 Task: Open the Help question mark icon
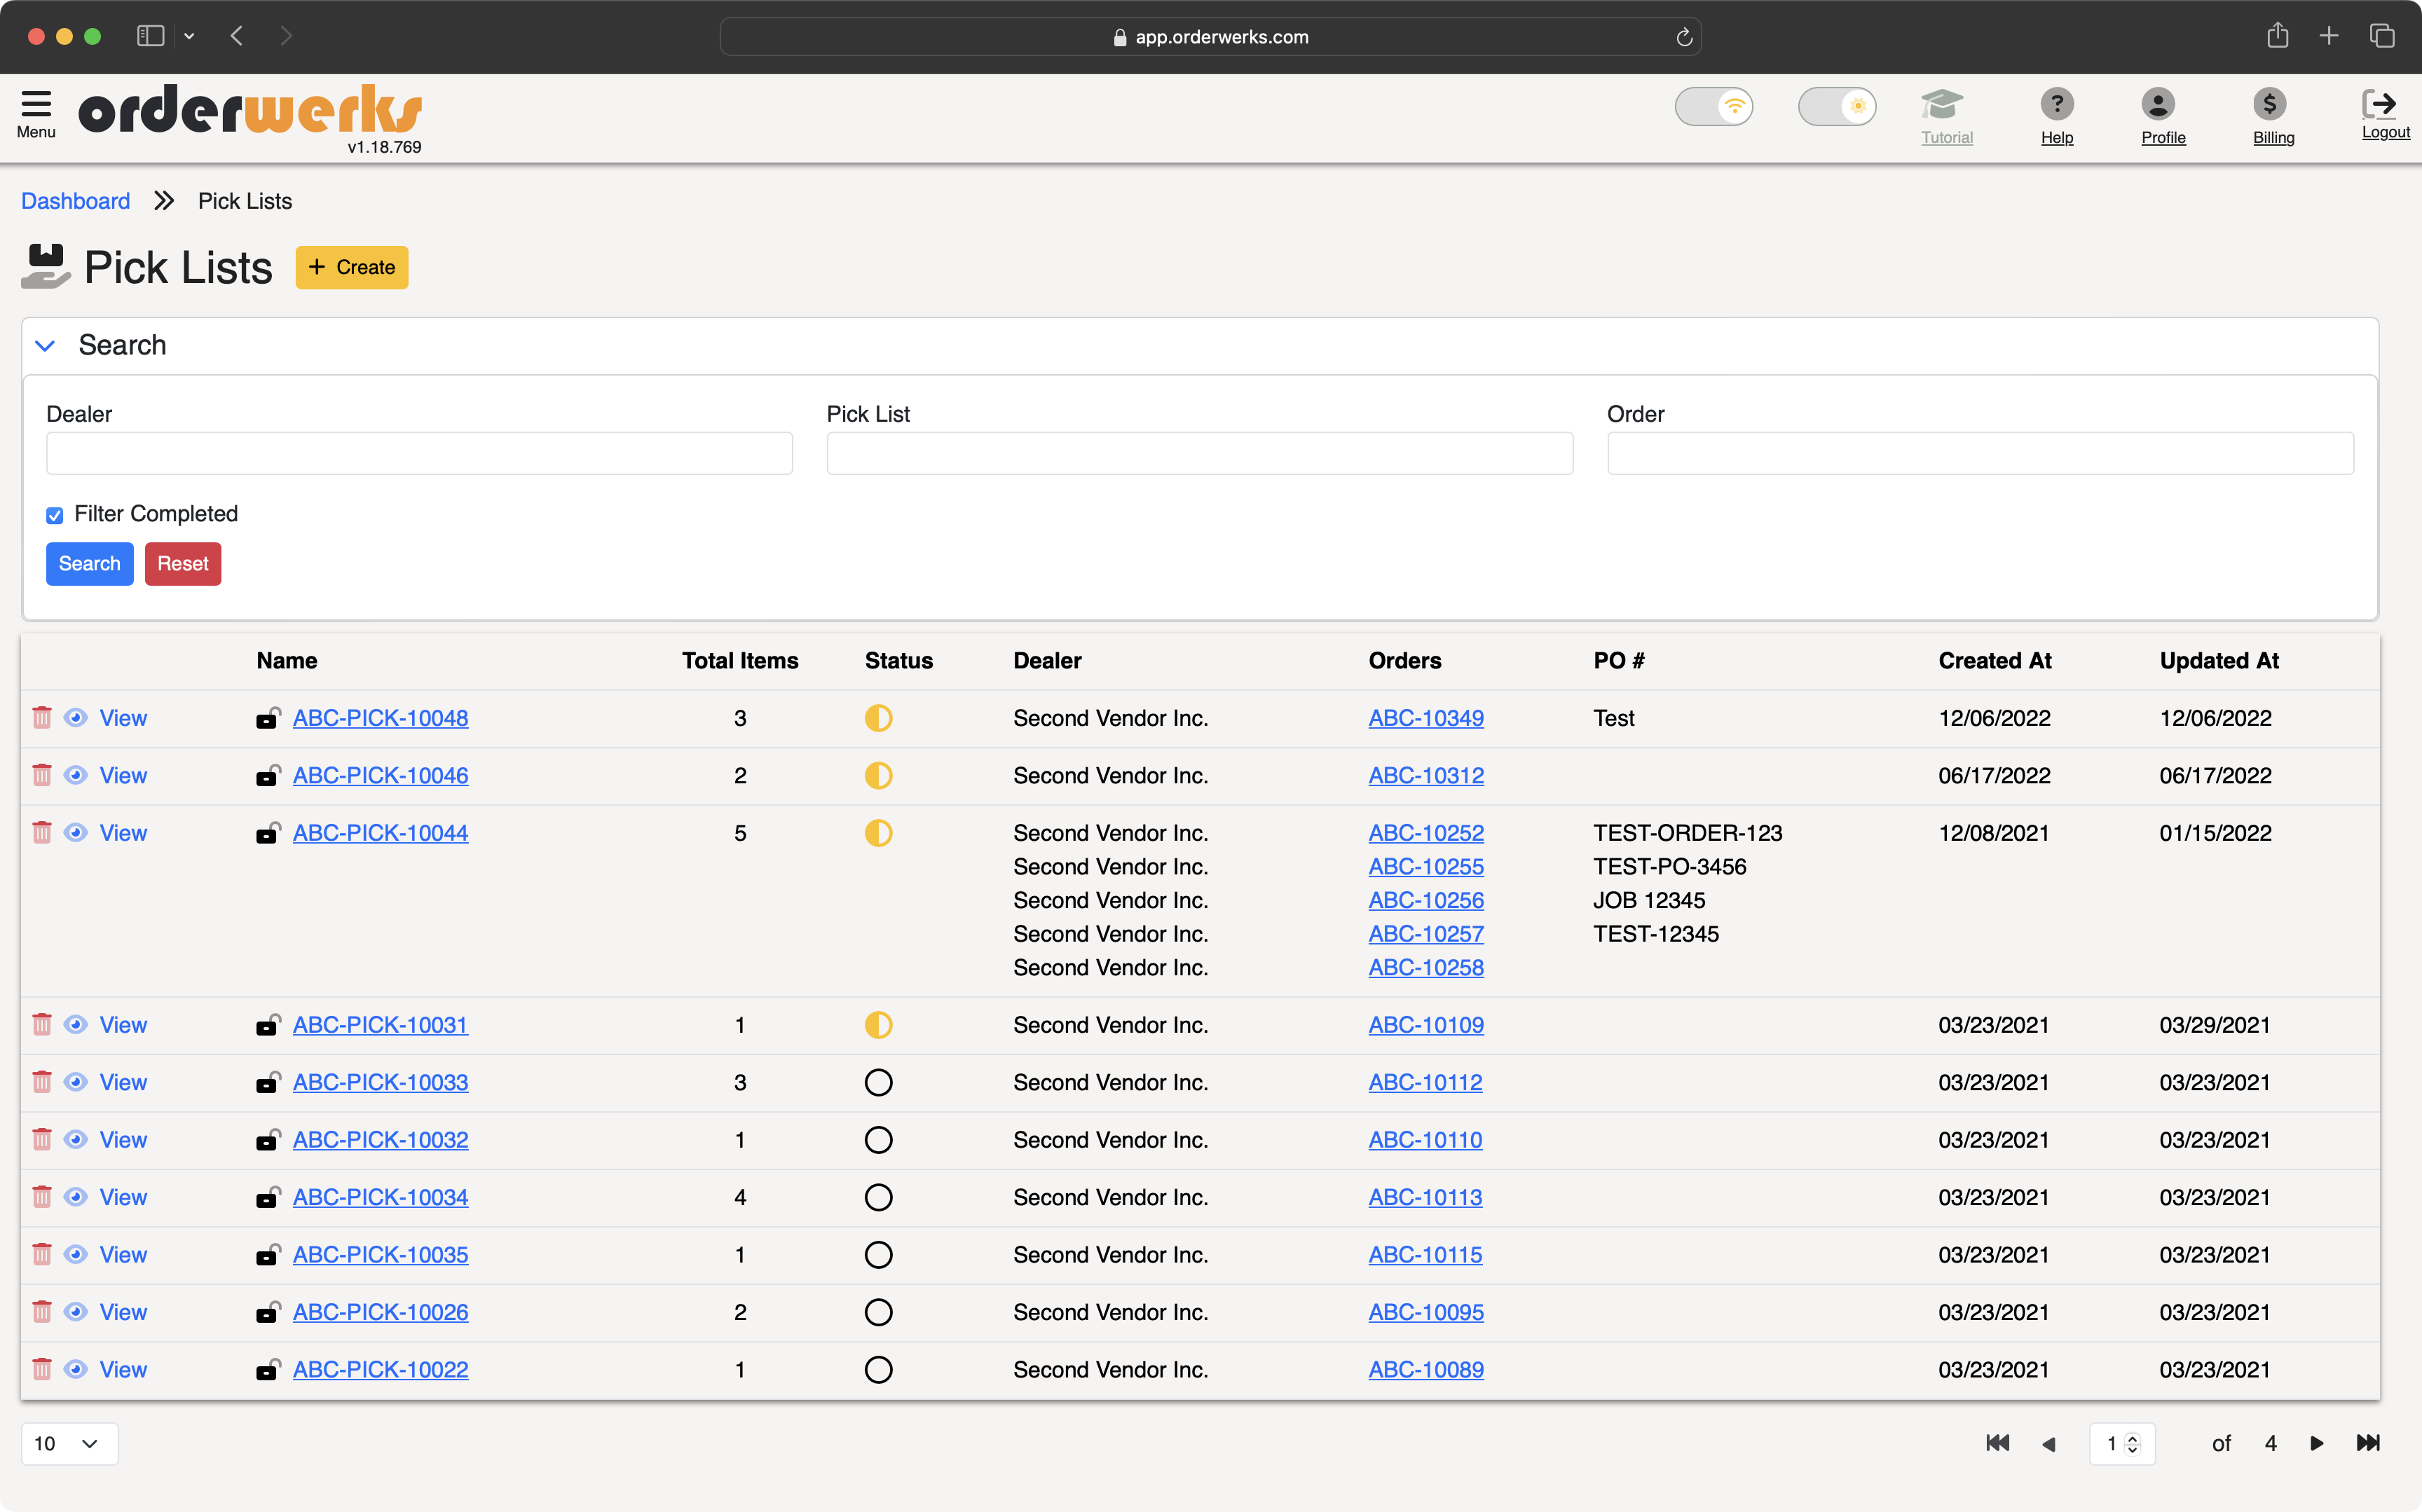coord(2056,104)
